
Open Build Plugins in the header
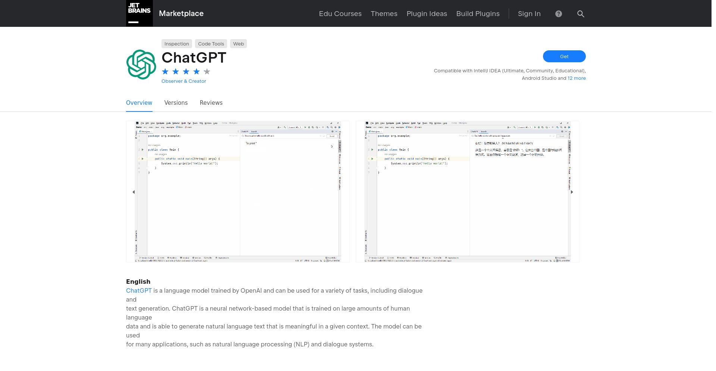coord(478,14)
